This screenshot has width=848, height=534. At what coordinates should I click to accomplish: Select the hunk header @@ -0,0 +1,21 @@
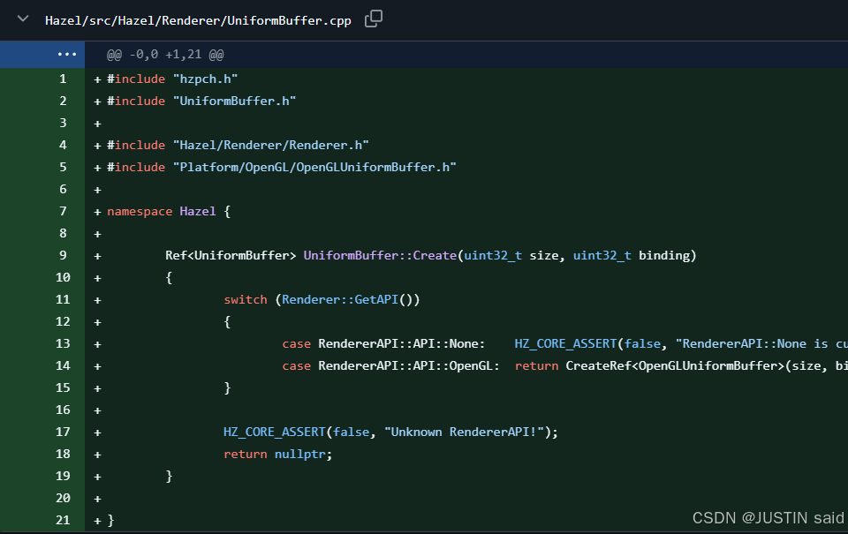pyautogui.click(x=165, y=55)
